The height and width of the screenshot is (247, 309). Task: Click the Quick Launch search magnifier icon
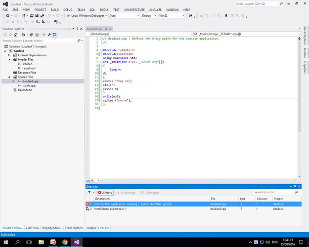pyautogui.click(x=281, y=4)
